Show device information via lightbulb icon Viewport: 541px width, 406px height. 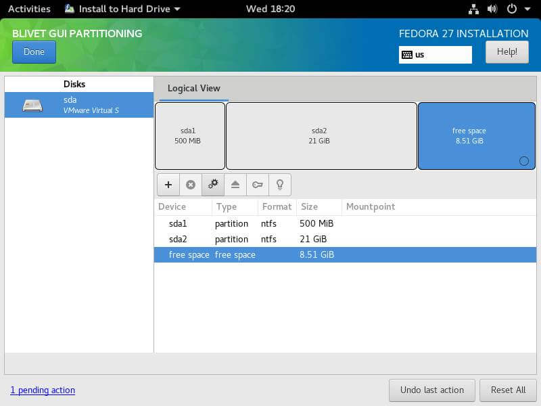tap(279, 184)
